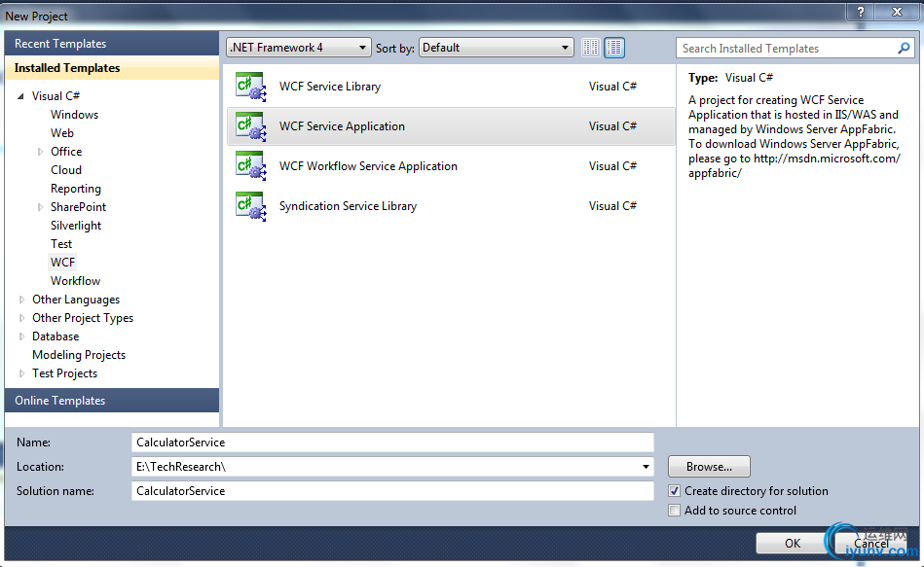Select the Reporting category
The image size is (924, 567).
[x=75, y=189]
